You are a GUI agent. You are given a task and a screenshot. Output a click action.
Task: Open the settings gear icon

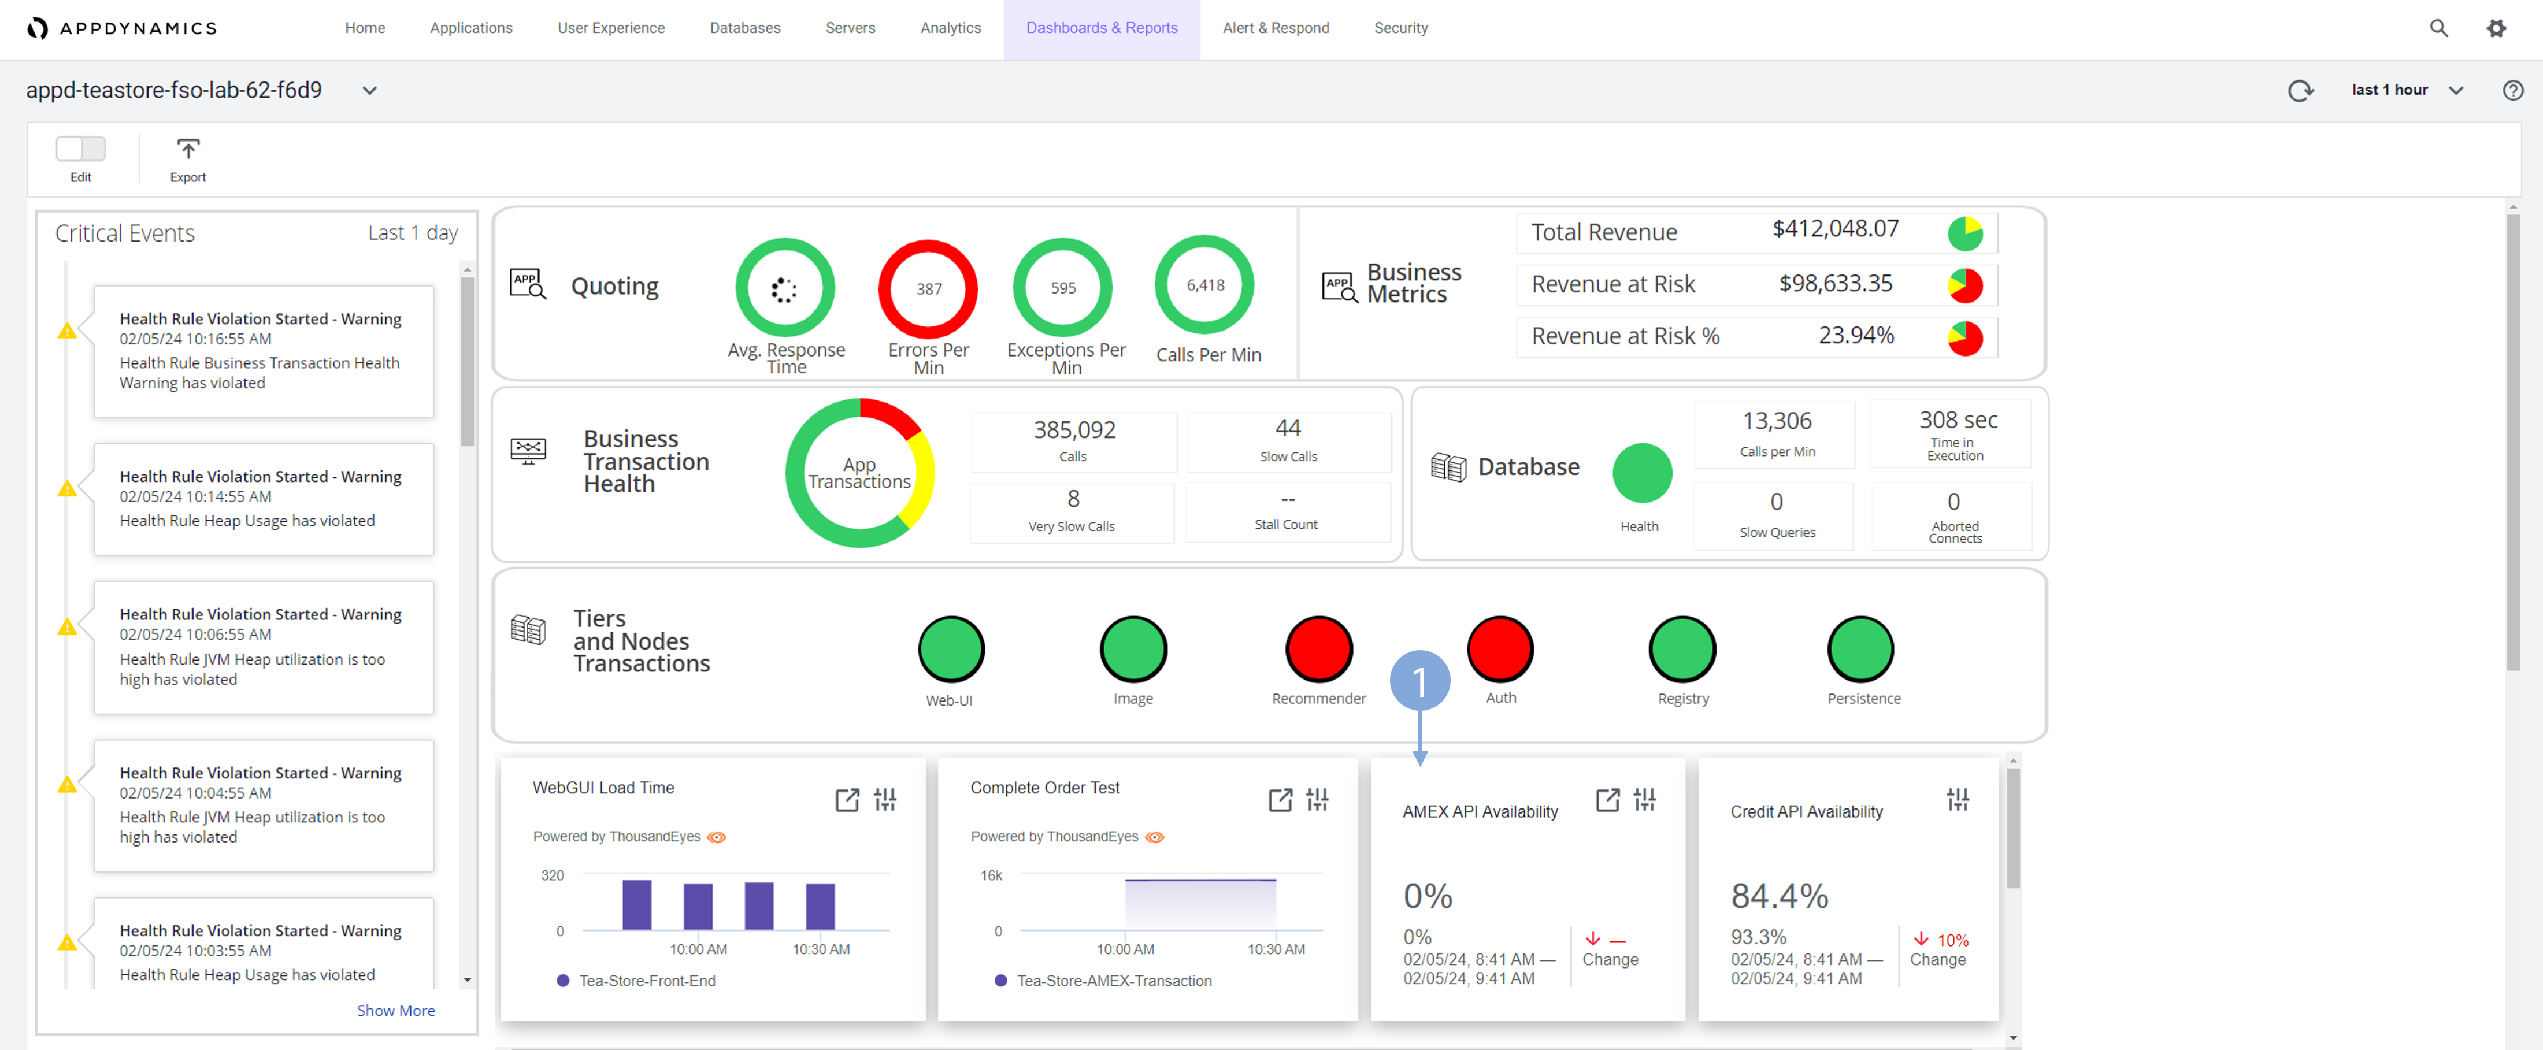click(x=2496, y=29)
